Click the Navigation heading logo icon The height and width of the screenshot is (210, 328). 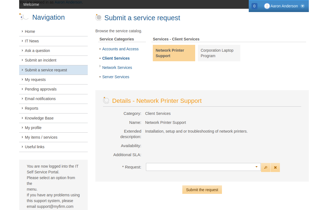[24, 17]
